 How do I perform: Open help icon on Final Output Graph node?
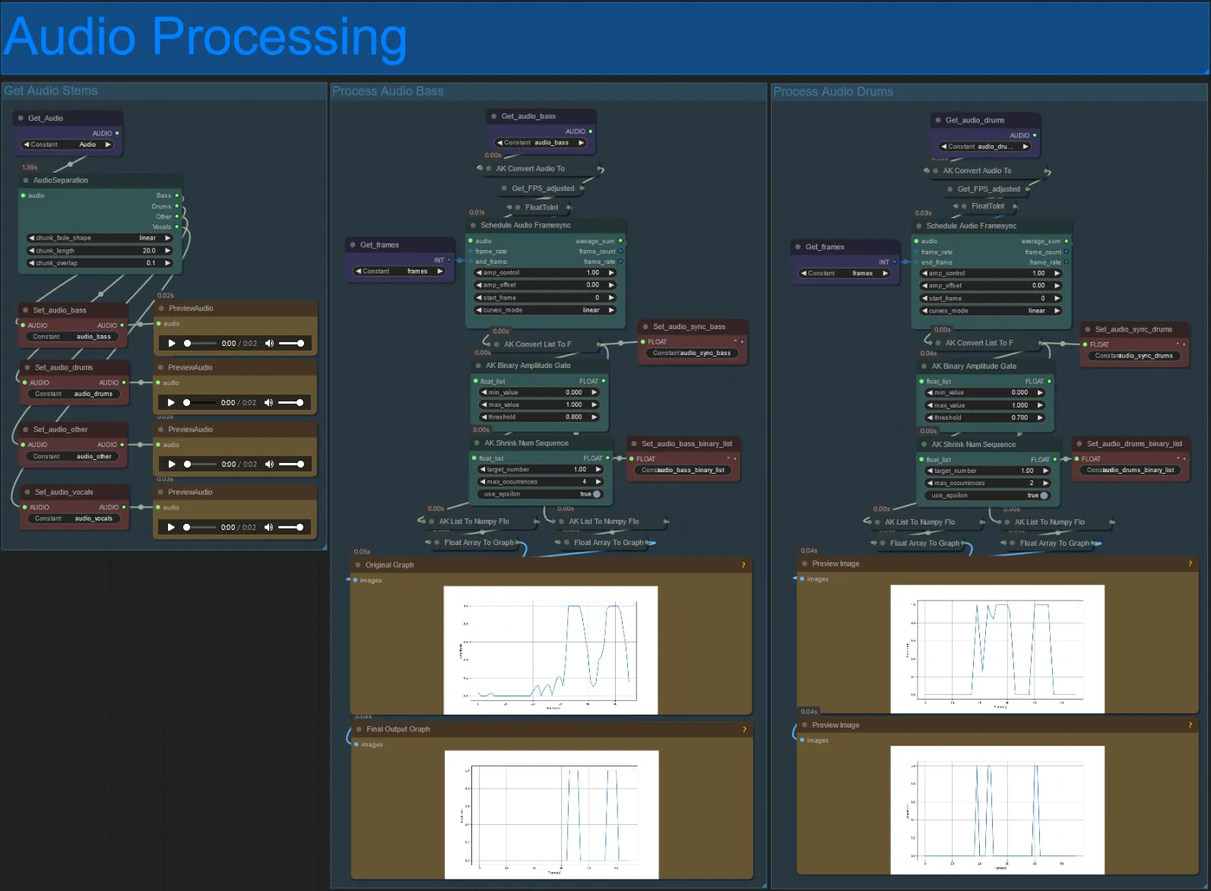(x=744, y=730)
